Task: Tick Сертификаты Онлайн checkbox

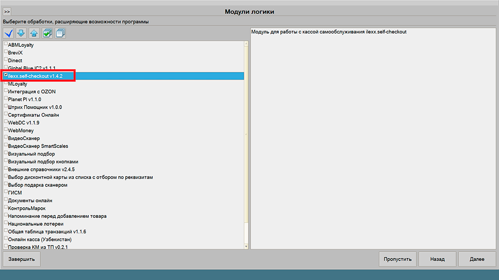Action: coord(5,114)
